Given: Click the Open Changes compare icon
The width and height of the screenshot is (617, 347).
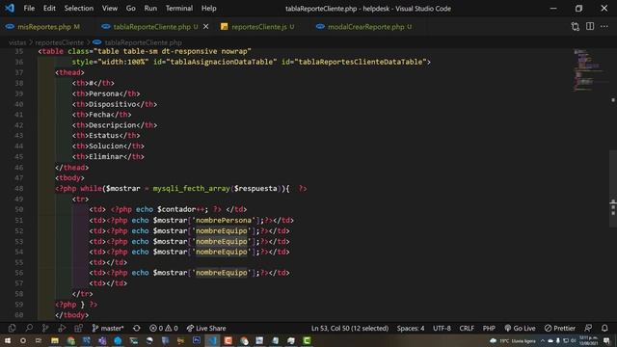Looking at the screenshot, I should point(576,27).
